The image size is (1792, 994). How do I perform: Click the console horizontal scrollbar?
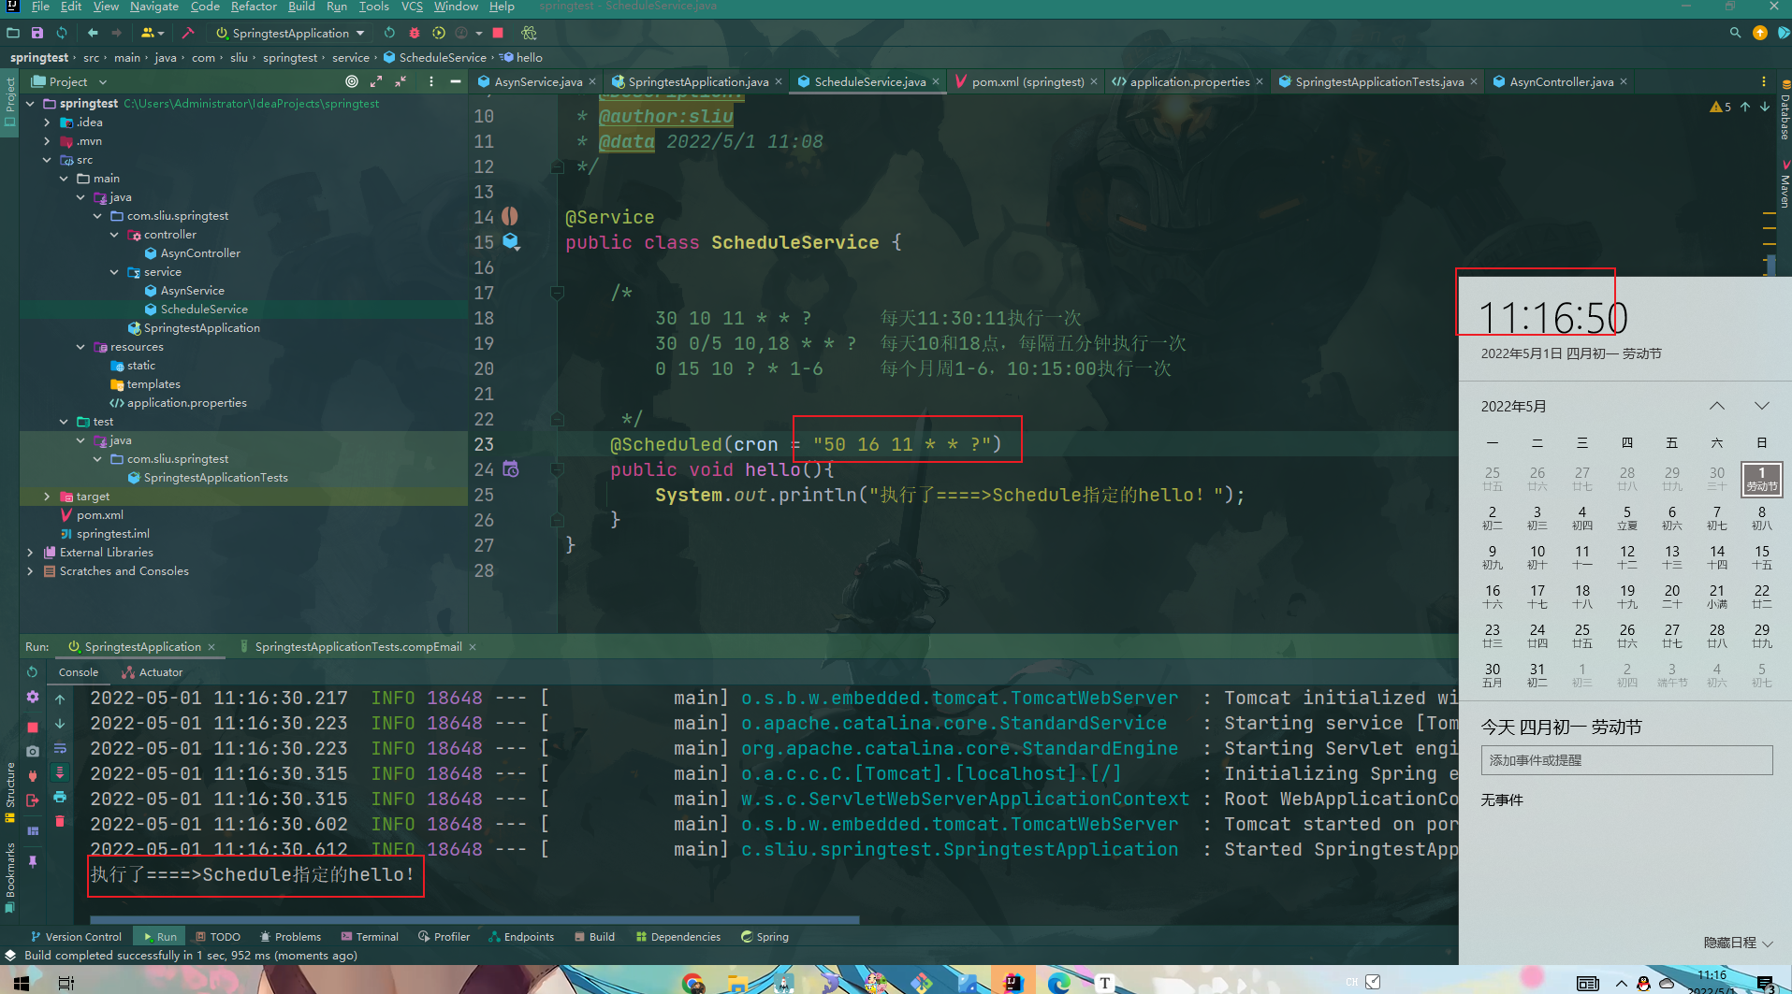pyautogui.click(x=473, y=919)
